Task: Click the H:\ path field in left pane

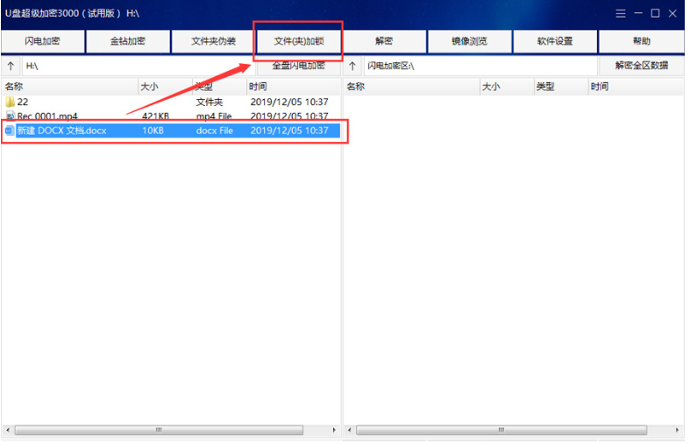Action: (x=136, y=67)
